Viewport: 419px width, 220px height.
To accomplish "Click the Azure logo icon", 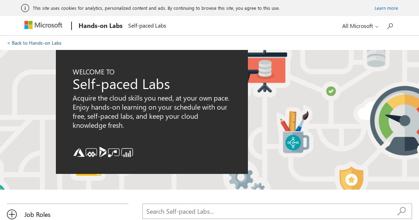I will pyautogui.click(x=79, y=153).
